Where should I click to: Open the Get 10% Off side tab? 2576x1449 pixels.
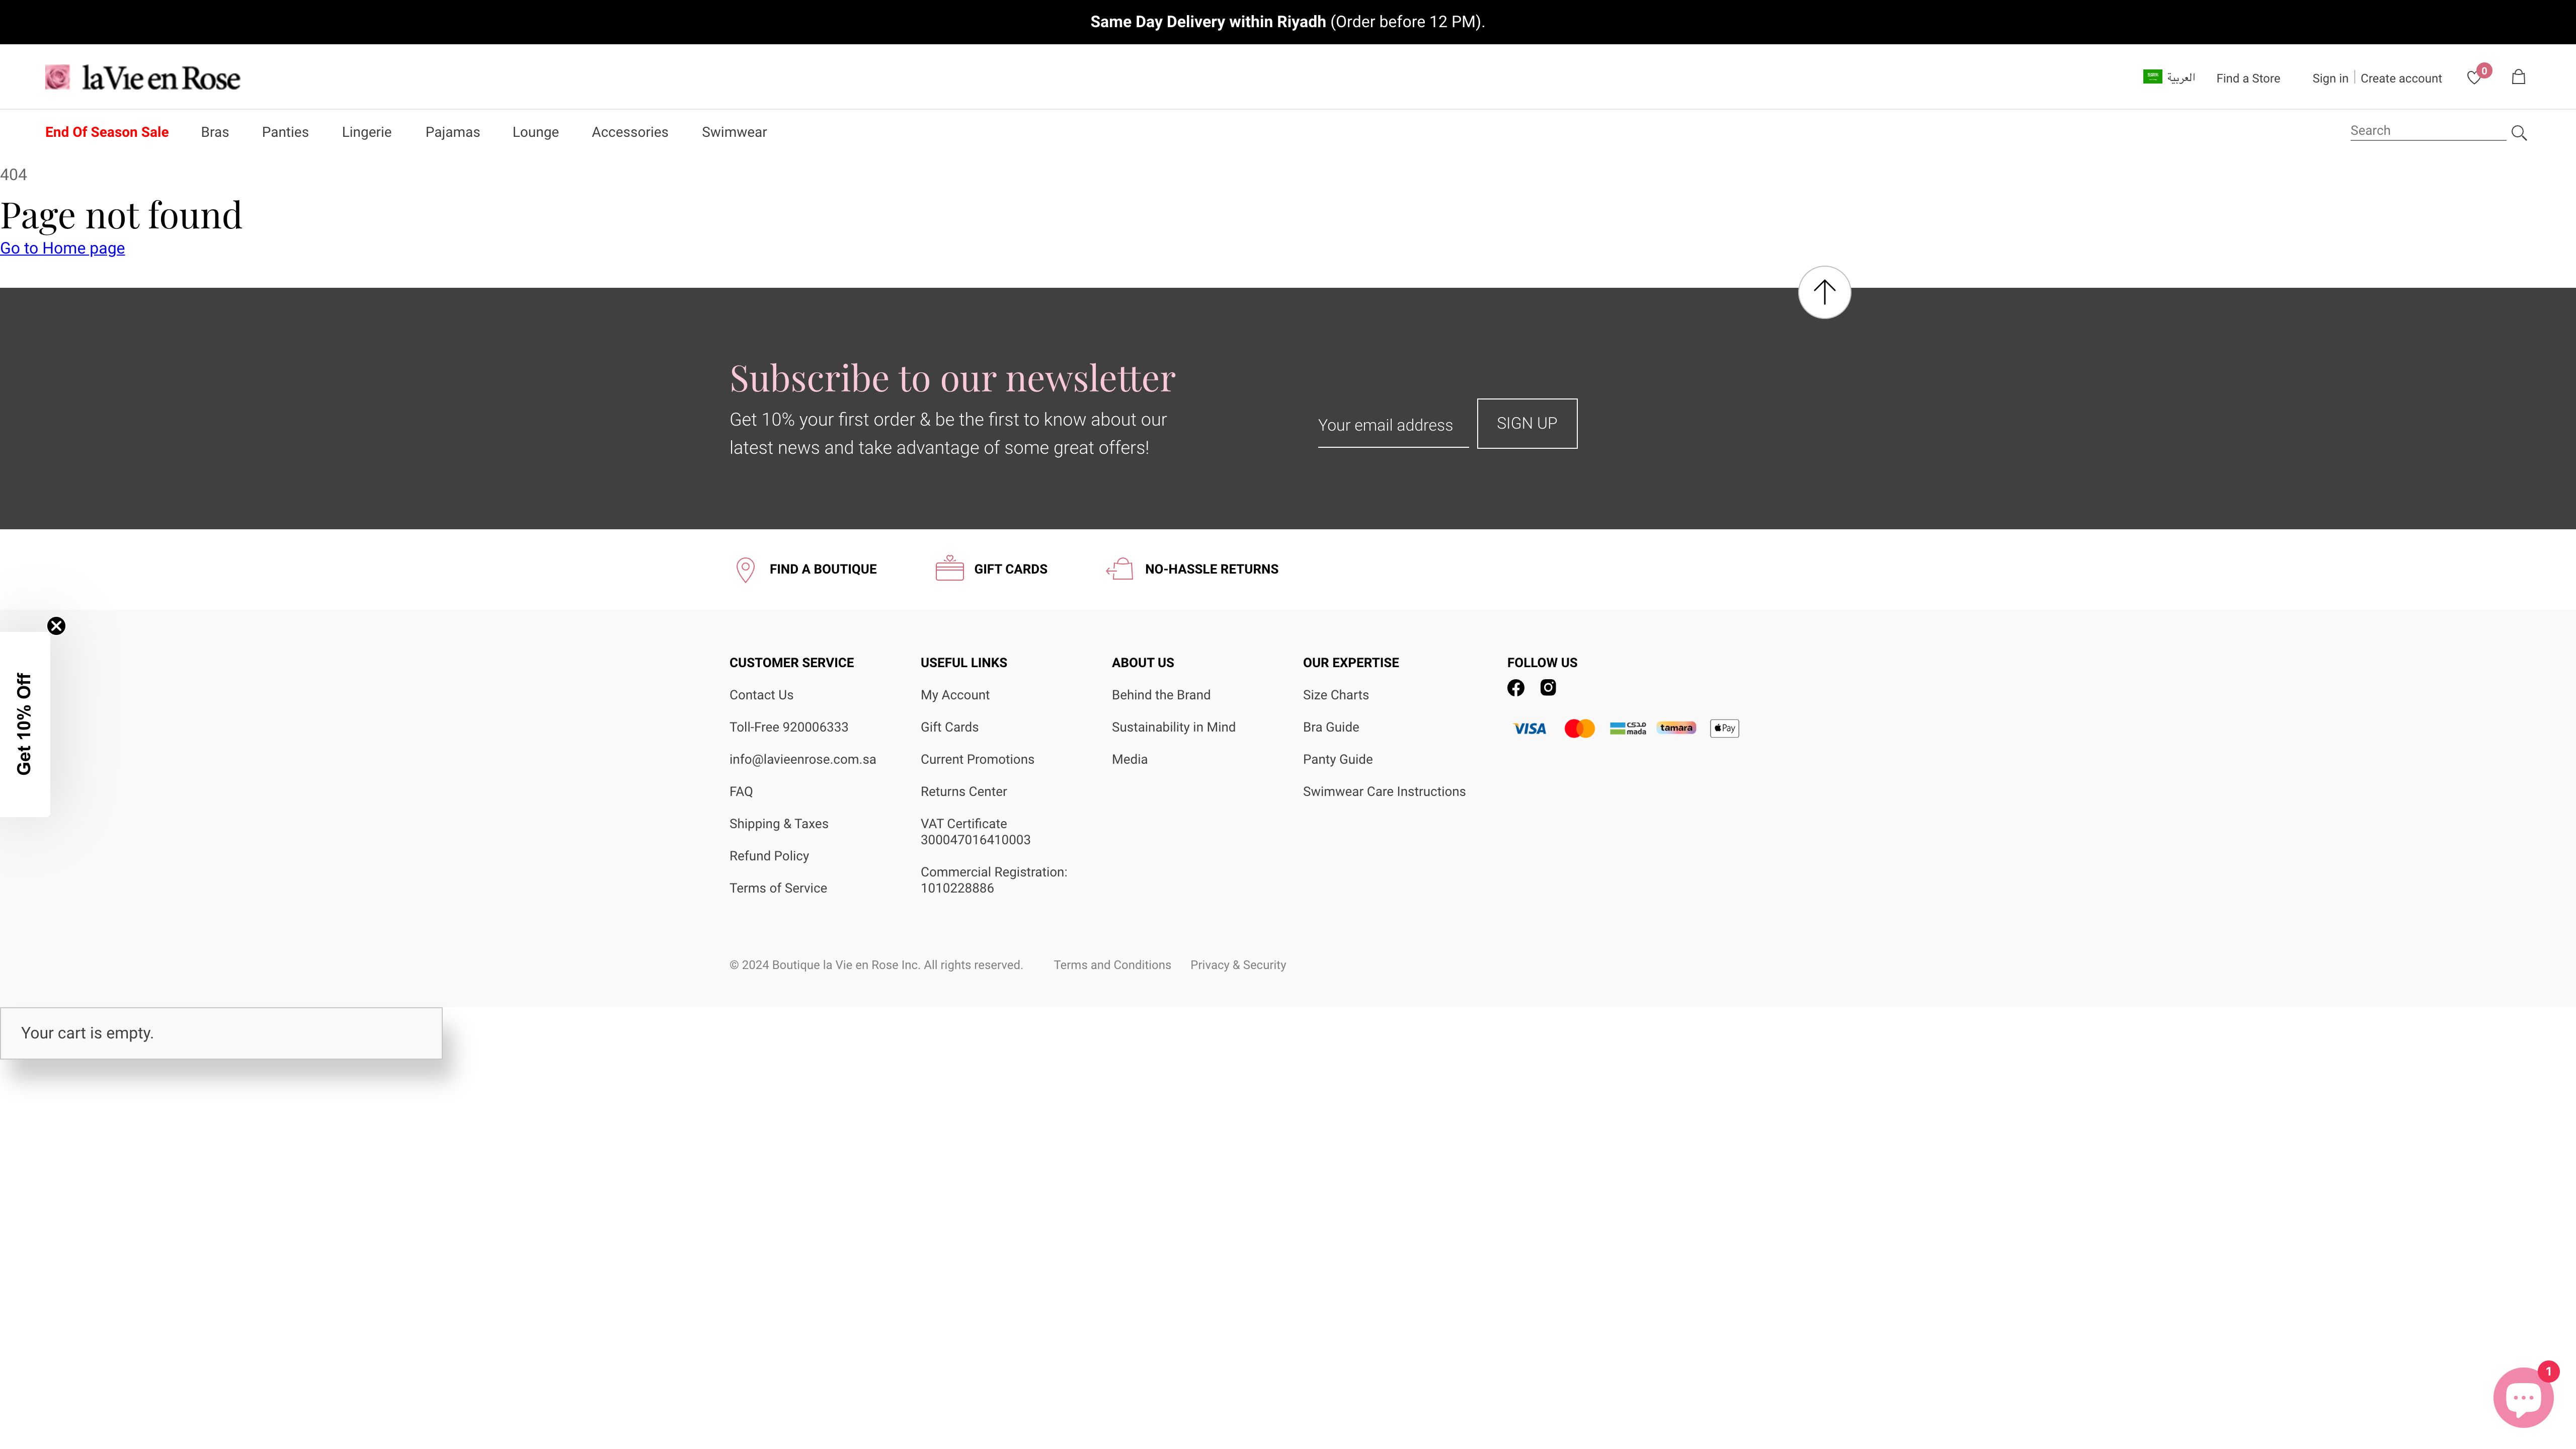[24, 724]
